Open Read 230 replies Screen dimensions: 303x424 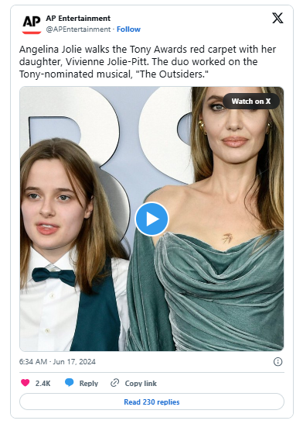pos(151,402)
